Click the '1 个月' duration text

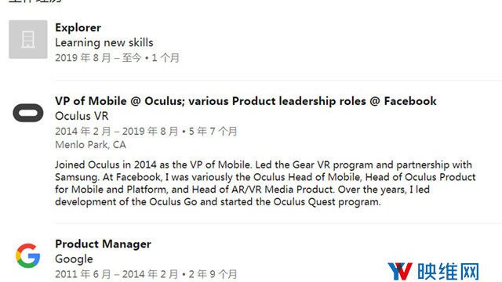(x=166, y=58)
